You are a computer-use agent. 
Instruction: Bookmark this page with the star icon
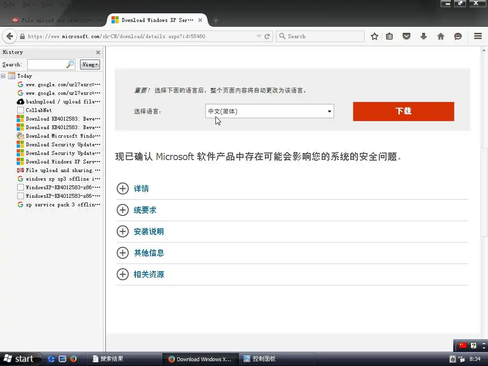[375, 36]
